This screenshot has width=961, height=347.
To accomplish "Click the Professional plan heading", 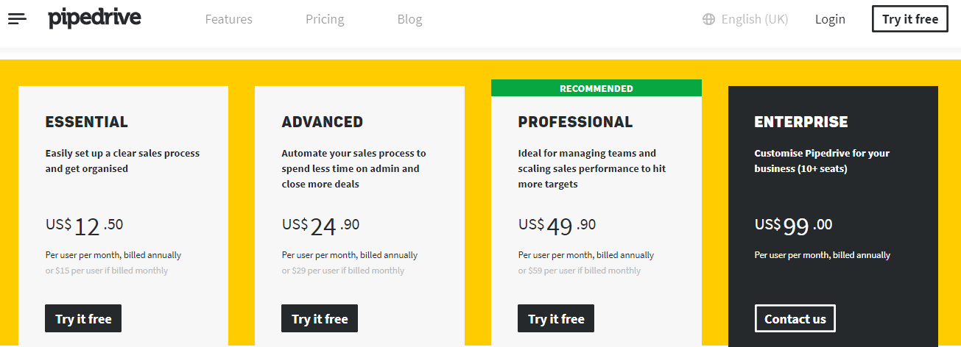I will 575,122.
